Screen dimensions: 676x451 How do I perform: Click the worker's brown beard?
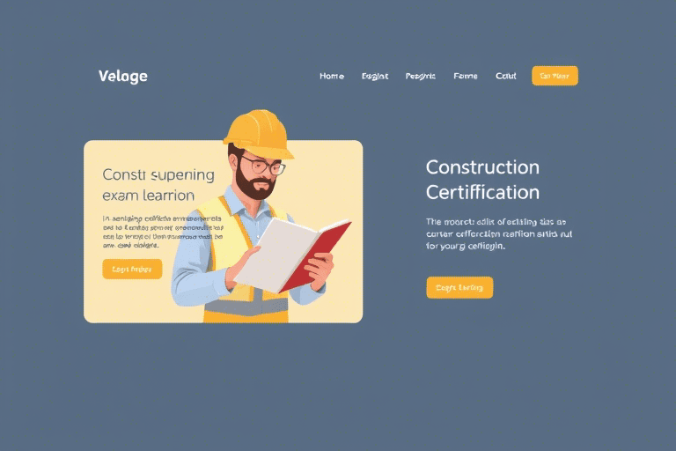click(x=254, y=187)
